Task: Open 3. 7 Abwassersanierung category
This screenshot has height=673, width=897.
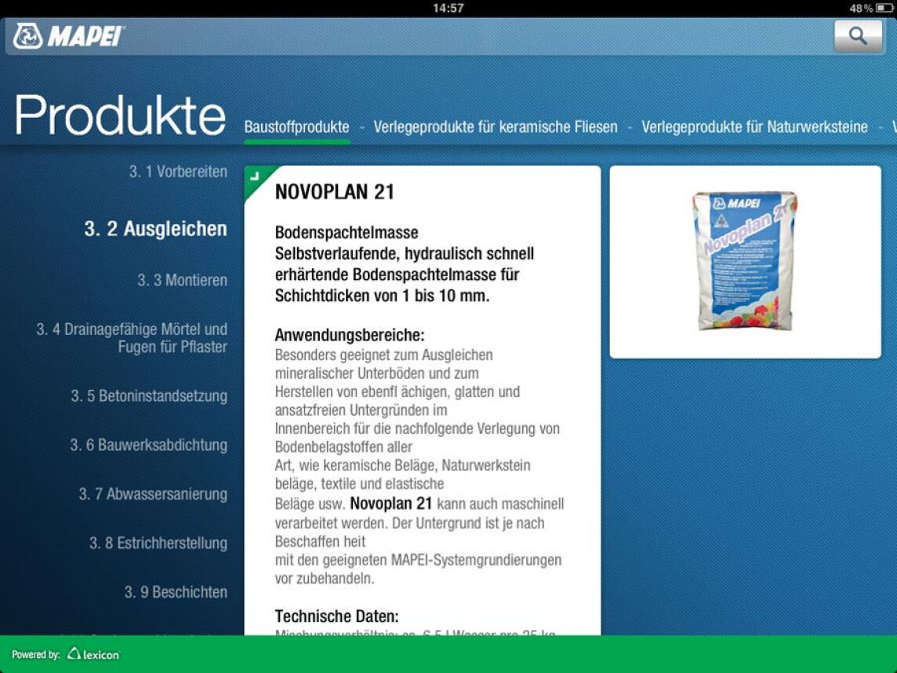Action: click(153, 494)
